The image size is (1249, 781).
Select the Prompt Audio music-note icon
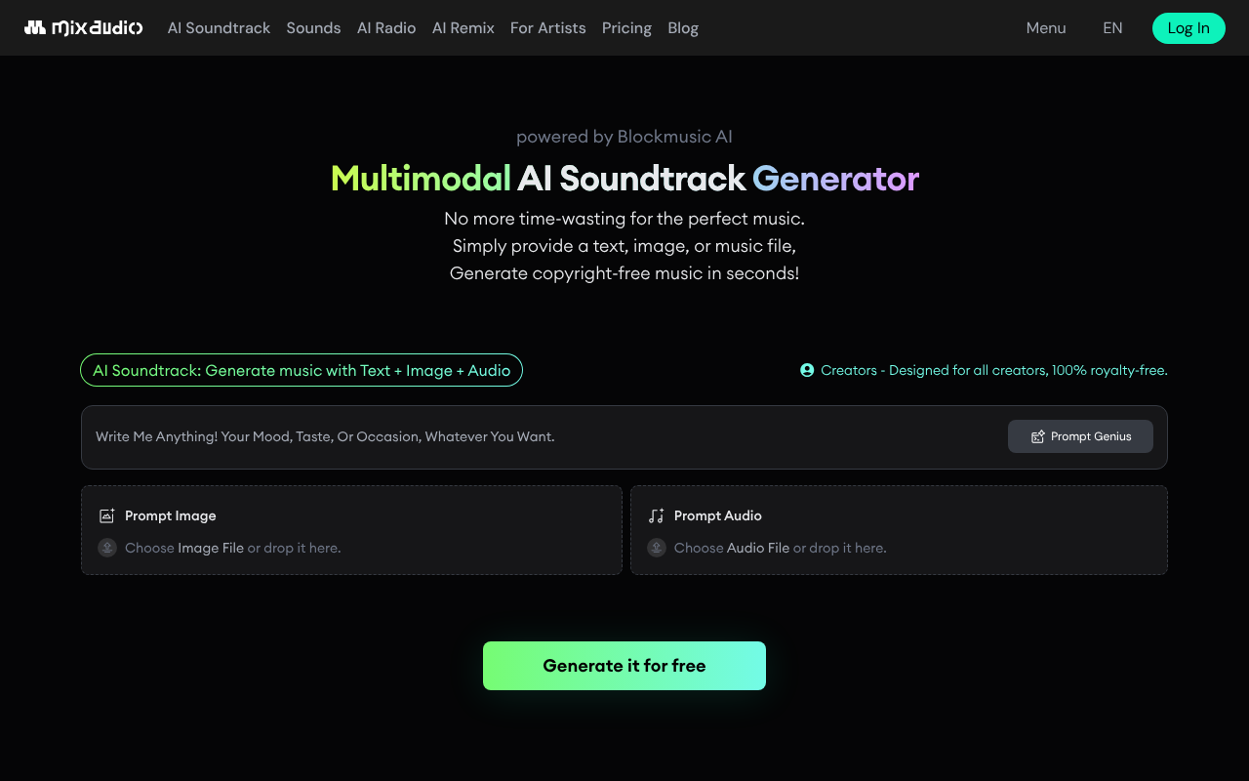[656, 515]
